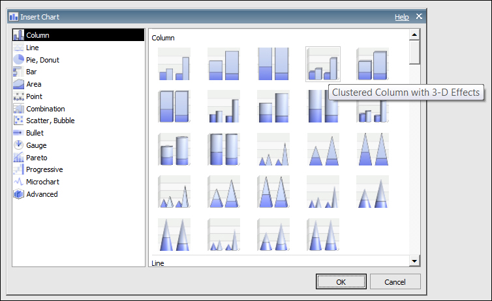
Task: Click the OK button
Action: tap(341, 281)
